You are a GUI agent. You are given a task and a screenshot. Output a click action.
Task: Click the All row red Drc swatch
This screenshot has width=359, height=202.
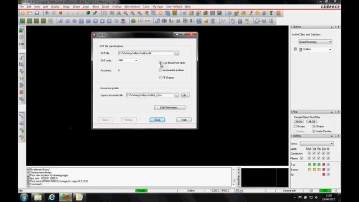pyautogui.click(x=324, y=175)
